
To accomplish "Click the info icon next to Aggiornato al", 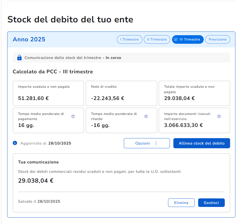I will point(15,143).
